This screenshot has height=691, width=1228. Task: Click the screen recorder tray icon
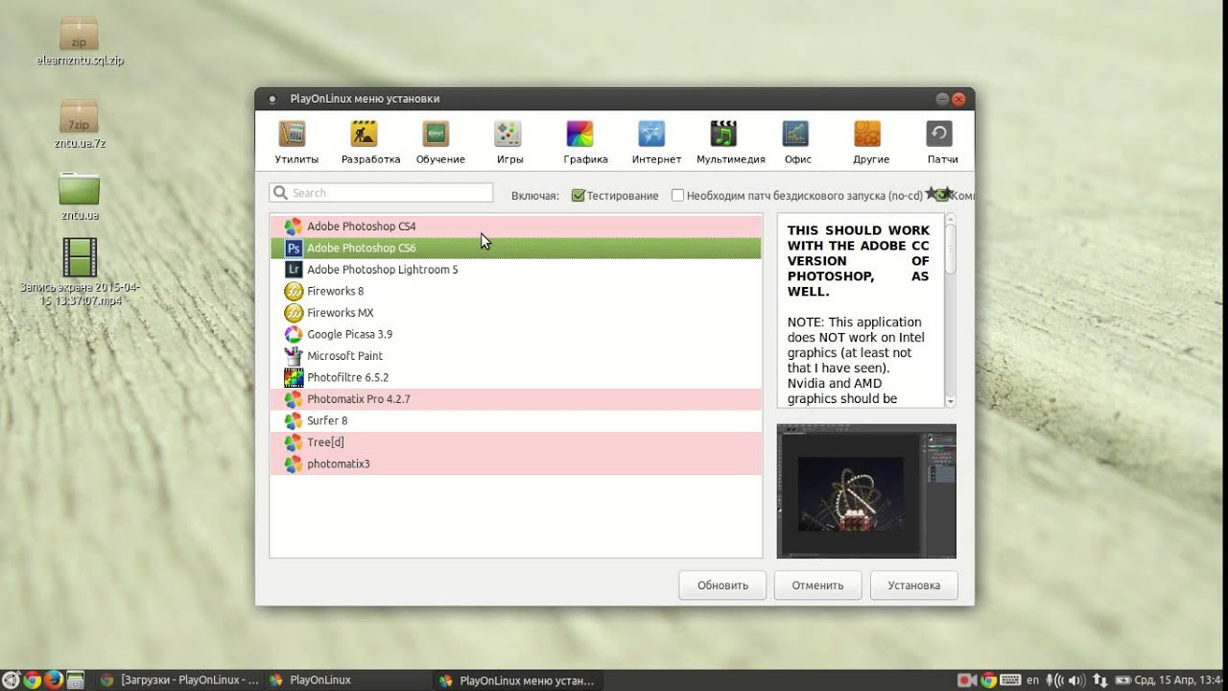967,680
